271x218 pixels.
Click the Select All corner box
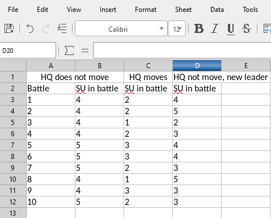13,66
